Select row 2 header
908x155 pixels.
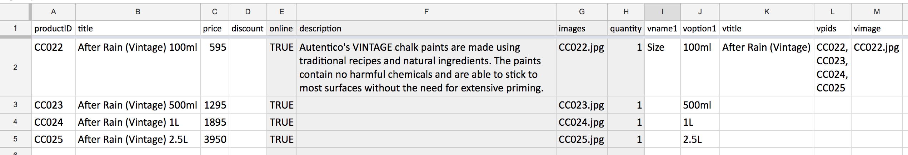point(15,67)
